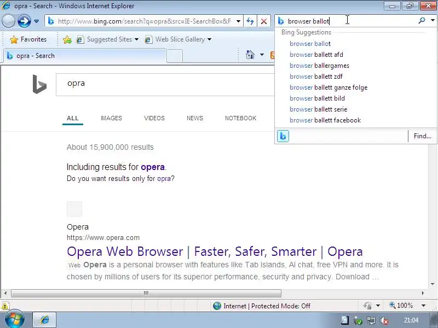Expand the zoom level dropdown arrow
This screenshot has height=328, width=438.
[x=423, y=306]
